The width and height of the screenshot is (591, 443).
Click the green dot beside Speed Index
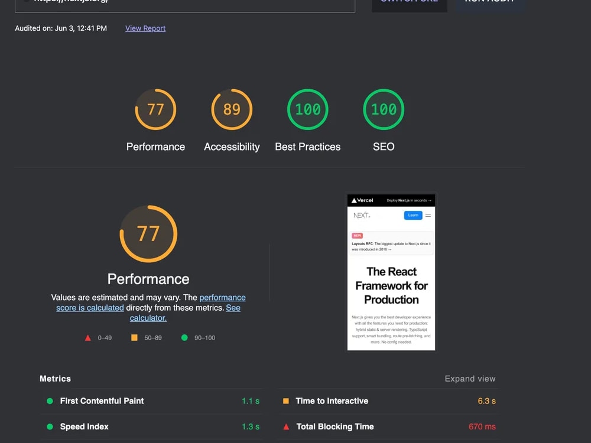tap(50, 427)
